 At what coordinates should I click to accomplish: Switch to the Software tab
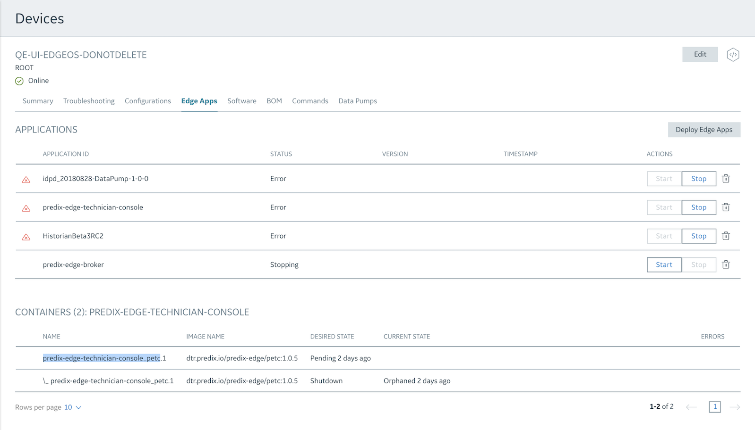coord(242,101)
